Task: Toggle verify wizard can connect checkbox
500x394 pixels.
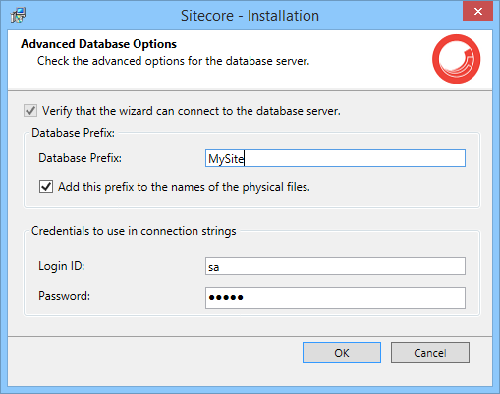Action: [x=30, y=111]
